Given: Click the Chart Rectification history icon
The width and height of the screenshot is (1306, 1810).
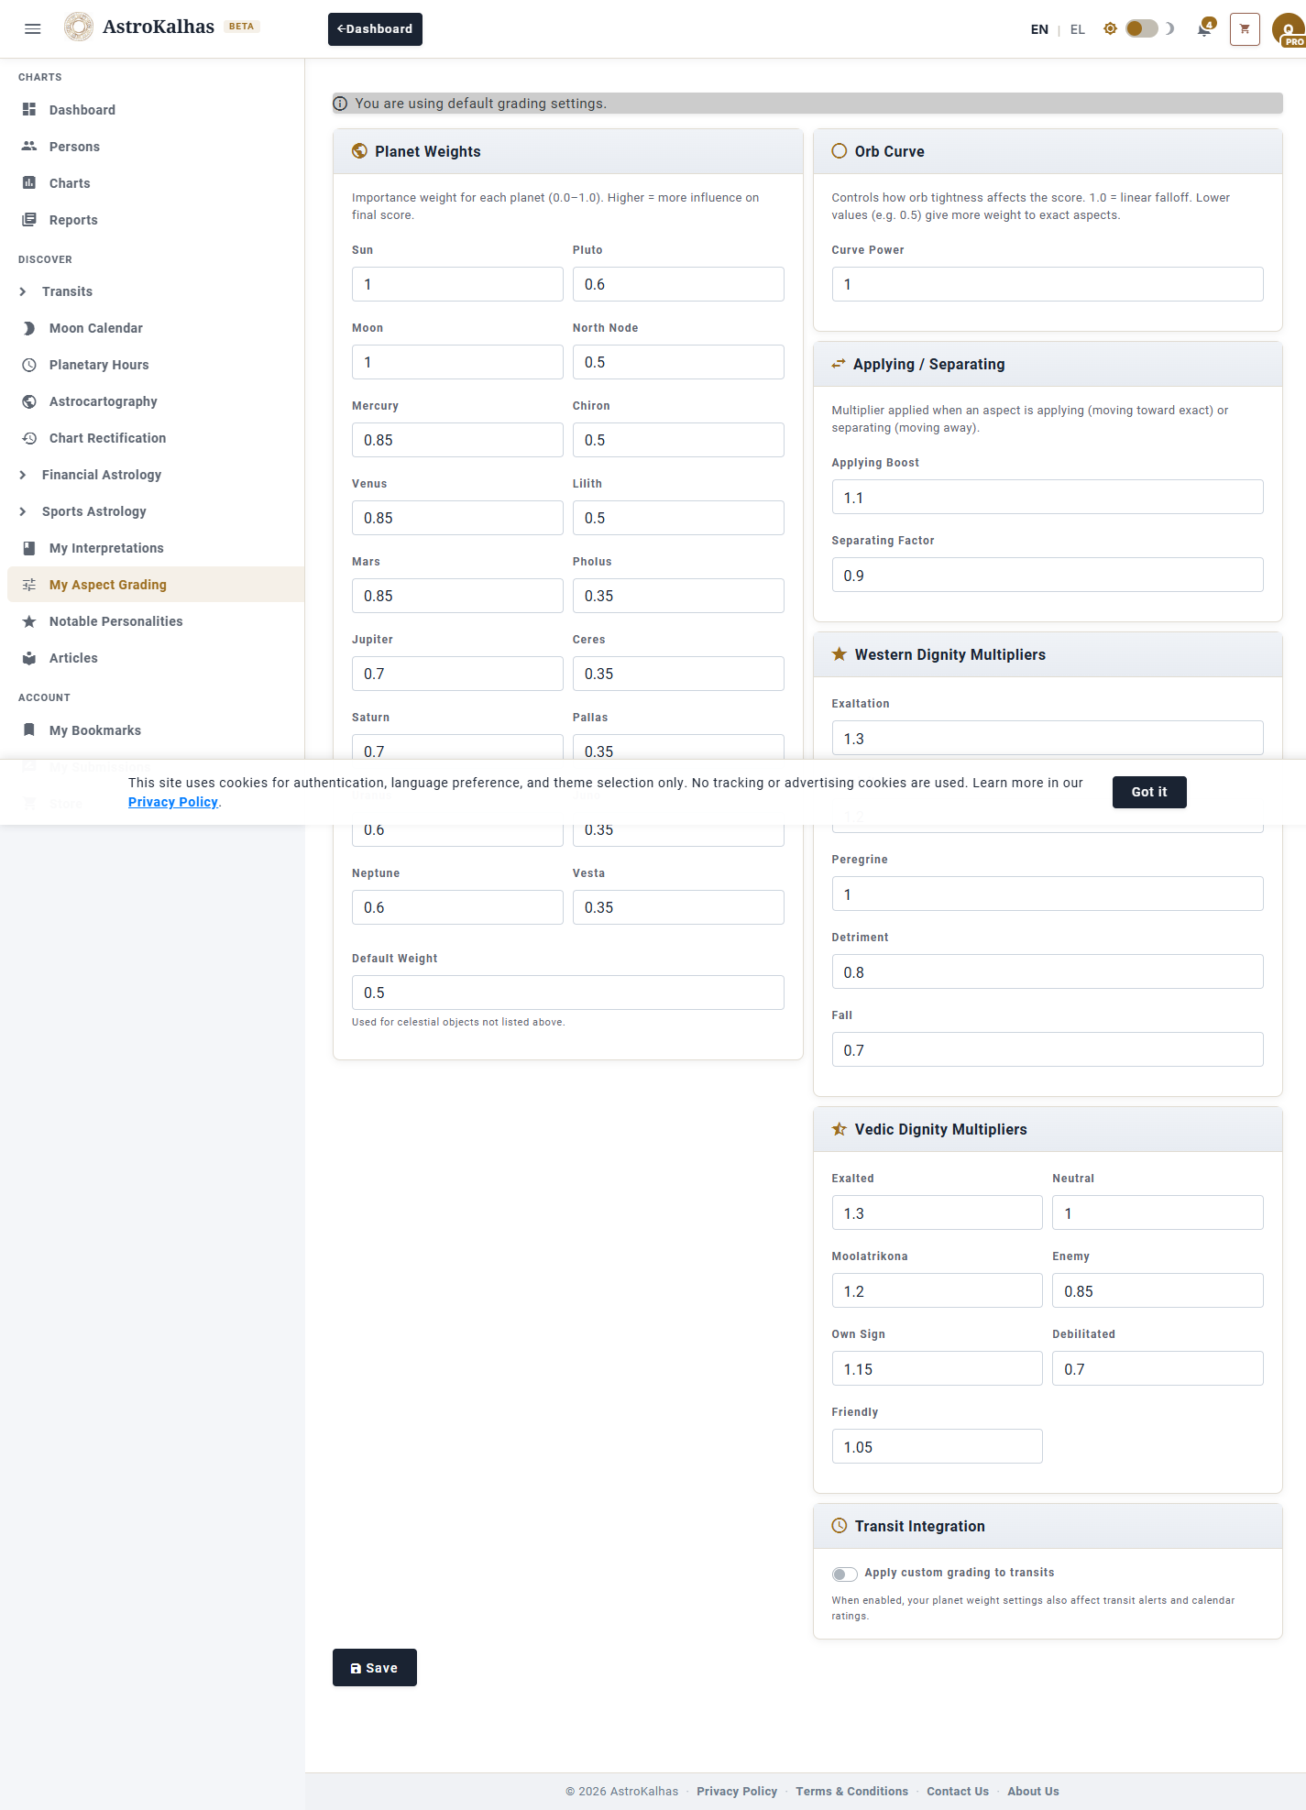Looking at the screenshot, I should tap(29, 438).
